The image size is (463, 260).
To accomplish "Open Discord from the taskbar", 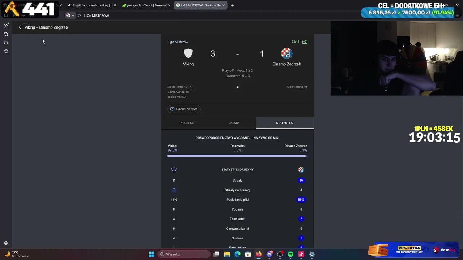I will coord(269,254).
